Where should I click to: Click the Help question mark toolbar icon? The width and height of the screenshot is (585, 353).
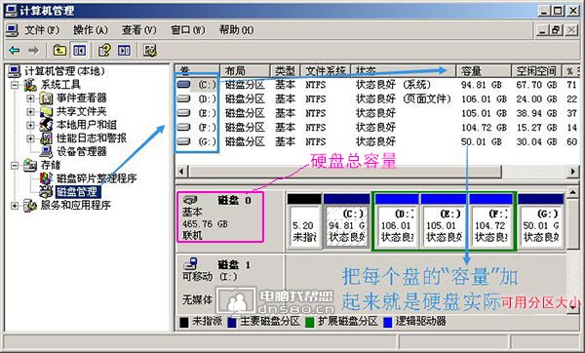pos(104,50)
